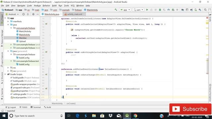Open the VCS menu
The width and height of the screenshot is (212, 119).
[73, 6]
